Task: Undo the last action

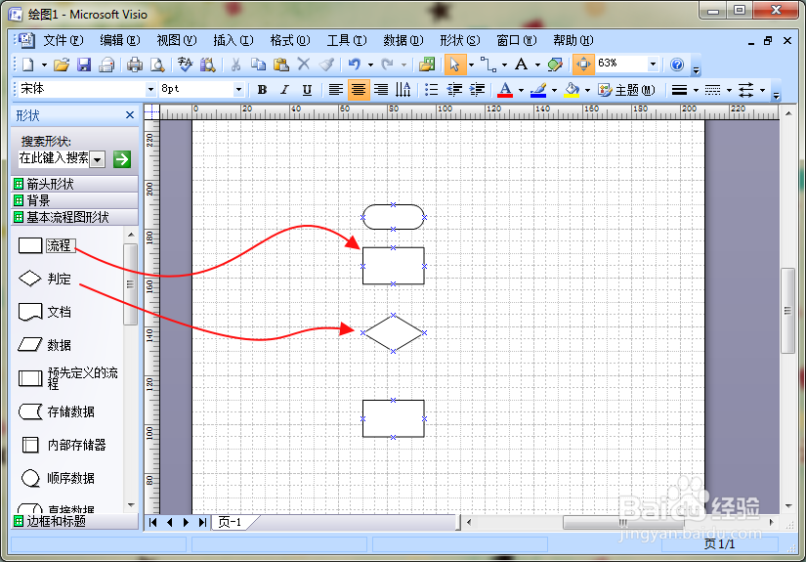Action: 355,65
